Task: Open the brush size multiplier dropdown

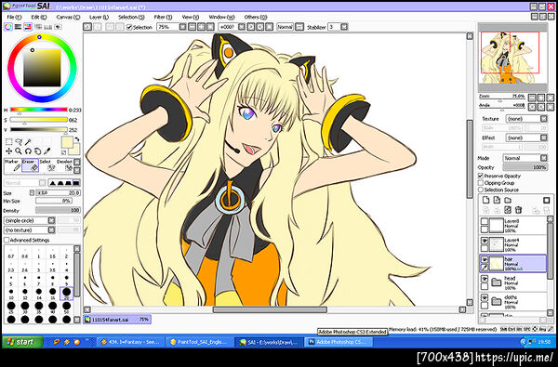Action: tap(32, 192)
